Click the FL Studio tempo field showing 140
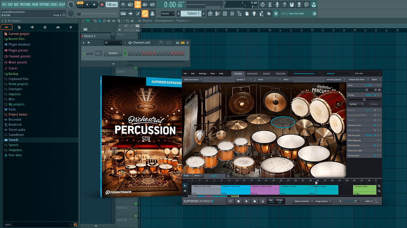The image size is (407, 228). (x=112, y=4)
